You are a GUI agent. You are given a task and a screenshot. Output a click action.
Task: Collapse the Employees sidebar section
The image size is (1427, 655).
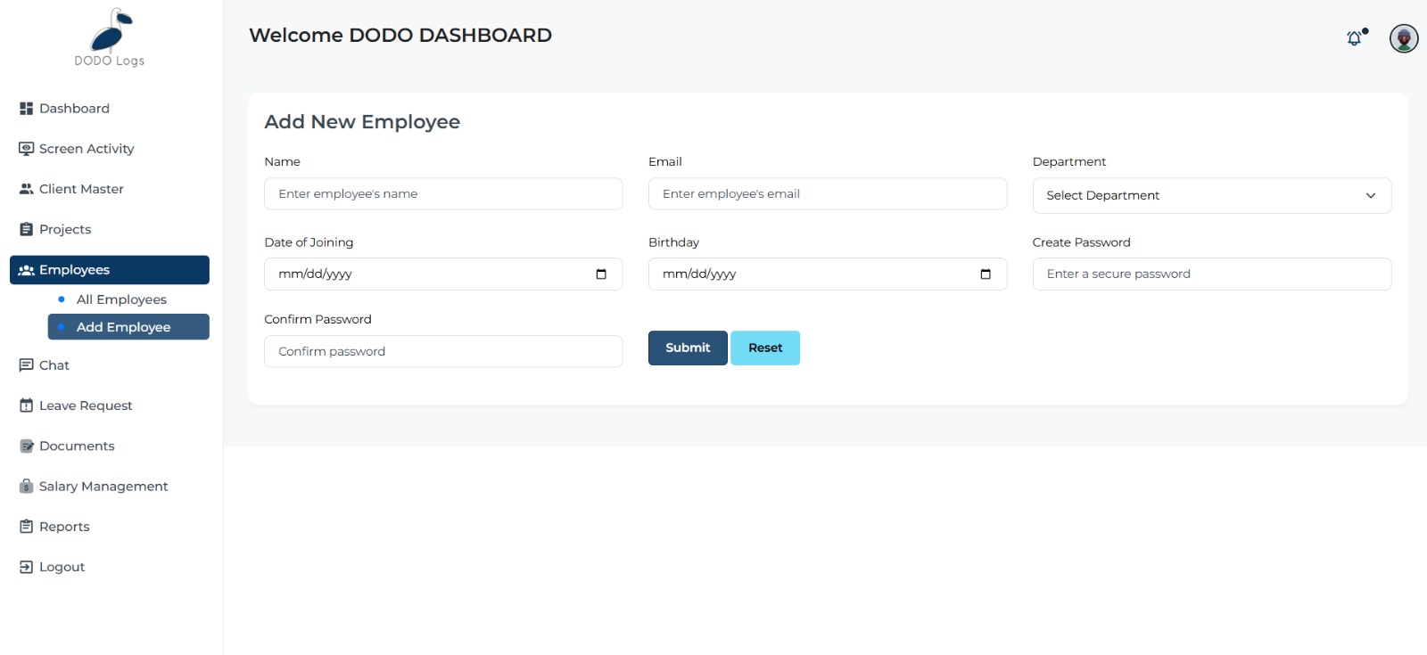coord(110,270)
